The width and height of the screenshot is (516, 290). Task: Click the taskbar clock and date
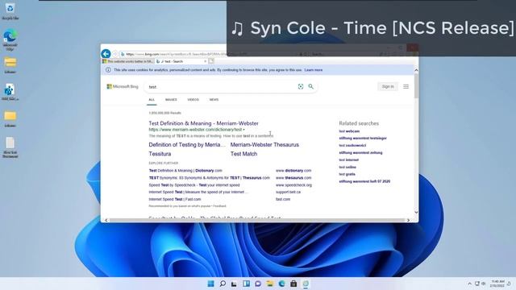coord(497,284)
